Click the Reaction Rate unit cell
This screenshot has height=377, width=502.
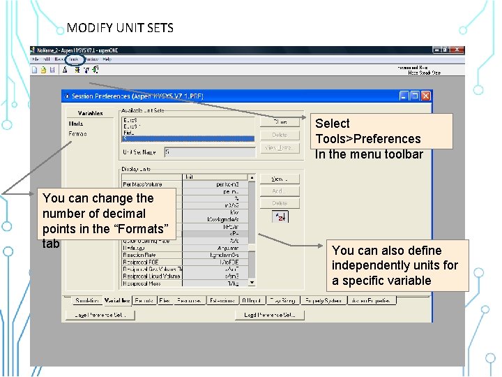pos(215,256)
